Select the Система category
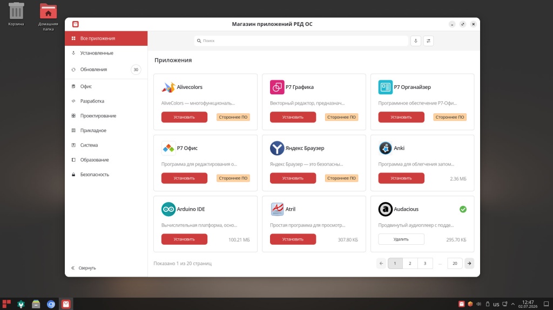 click(106, 145)
